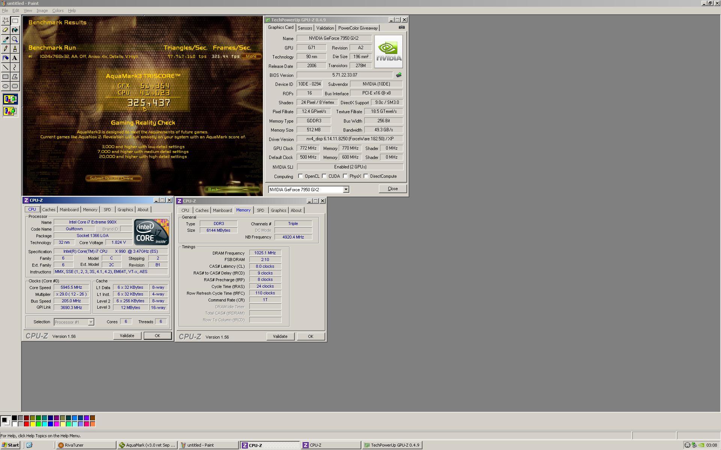The width and height of the screenshot is (721, 450).
Task: Select the Polygon tool
Action: [15, 77]
